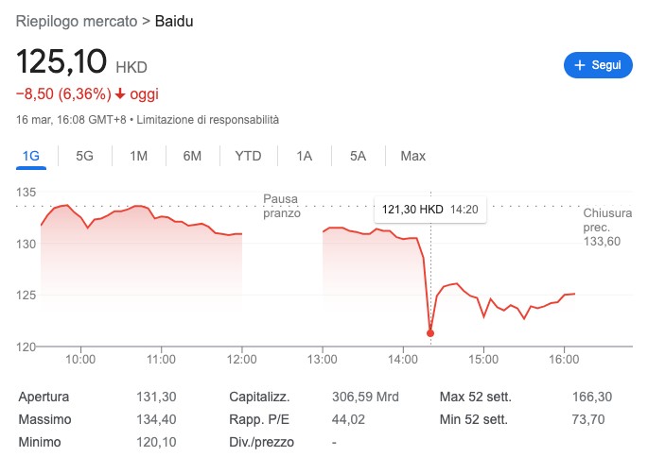Click the Chiusura prec. 133,60 label
The height and width of the screenshot is (457, 648).
pyautogui.click(x=607, y=228)
